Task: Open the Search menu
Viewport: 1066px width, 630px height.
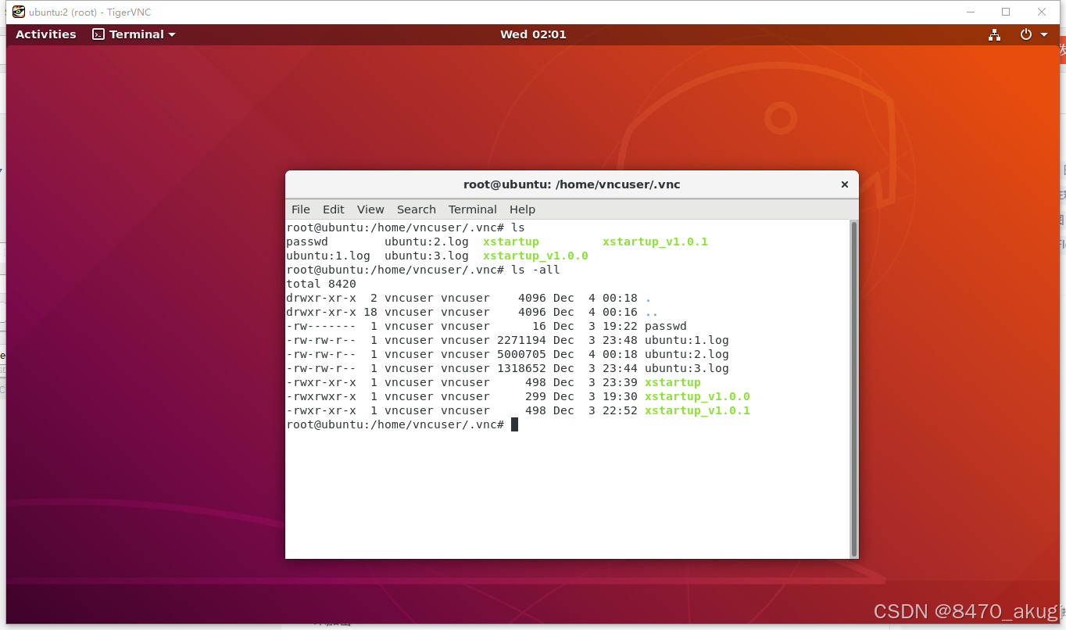Action: (x=416, y=209)
